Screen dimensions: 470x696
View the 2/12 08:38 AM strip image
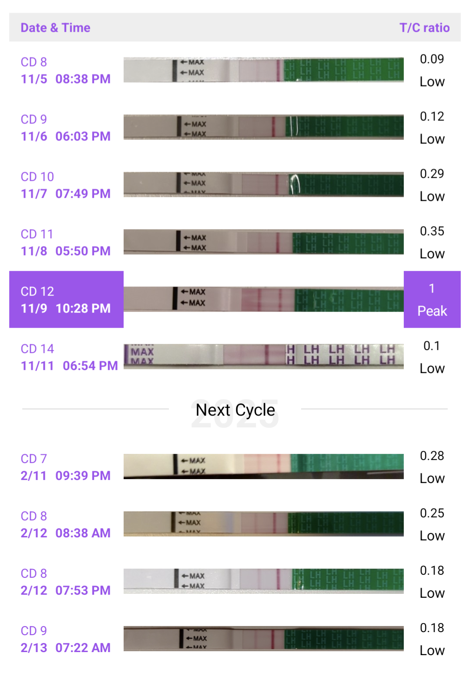pyautogui.click(x=263, y=524)
